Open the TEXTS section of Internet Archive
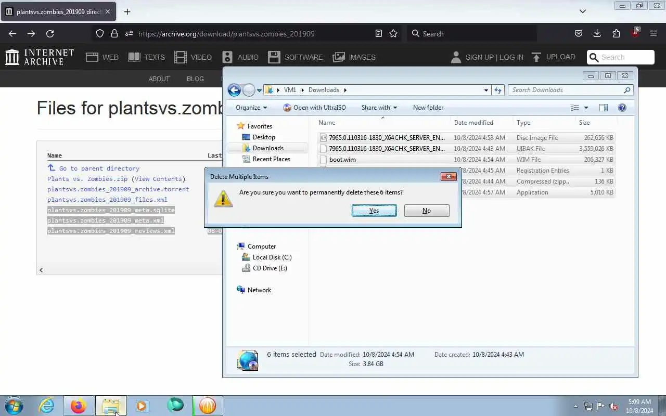Viewport: 666px width, 416px height. click(x=146, y=57)
